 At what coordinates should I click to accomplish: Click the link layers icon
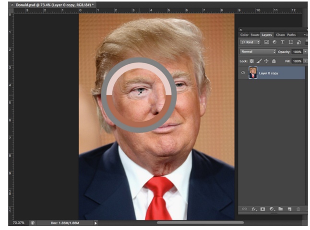click(244, 209)
